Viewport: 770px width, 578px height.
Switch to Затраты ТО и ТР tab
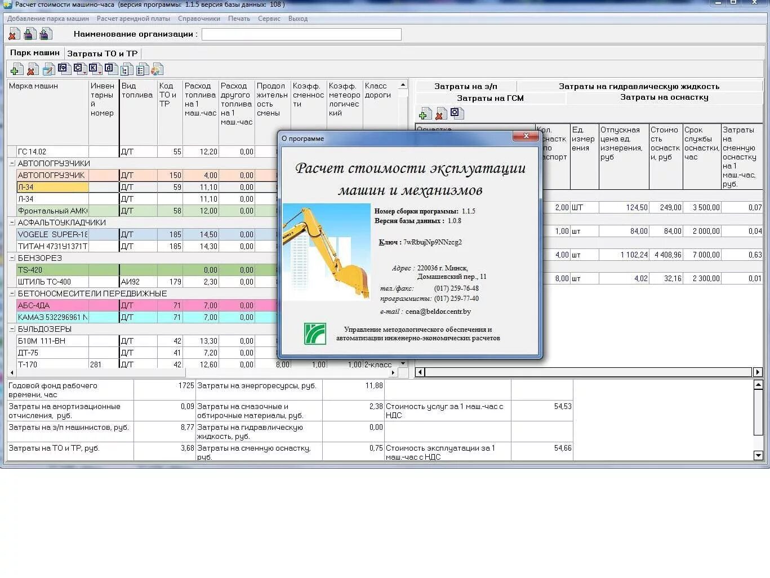102,54
